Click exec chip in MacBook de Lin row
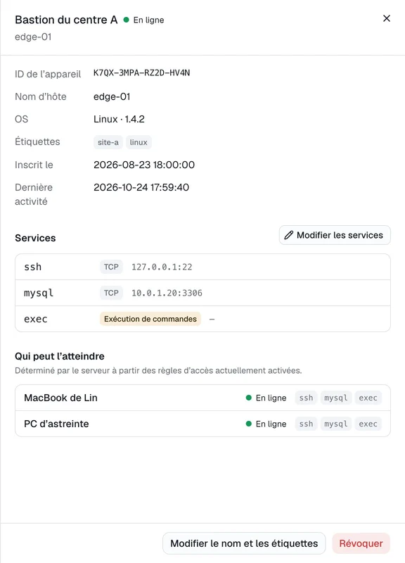 368,398
